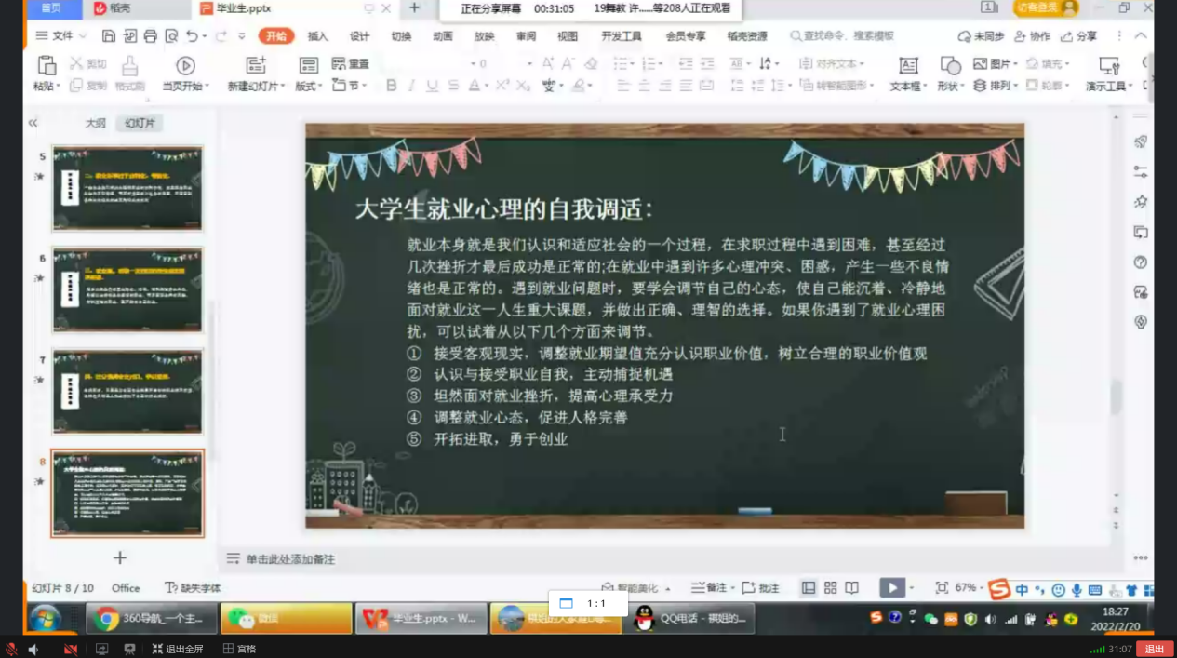1177x658 pixels.
Task: Switch to normal view in status bar
Action: tap(809, 588)
